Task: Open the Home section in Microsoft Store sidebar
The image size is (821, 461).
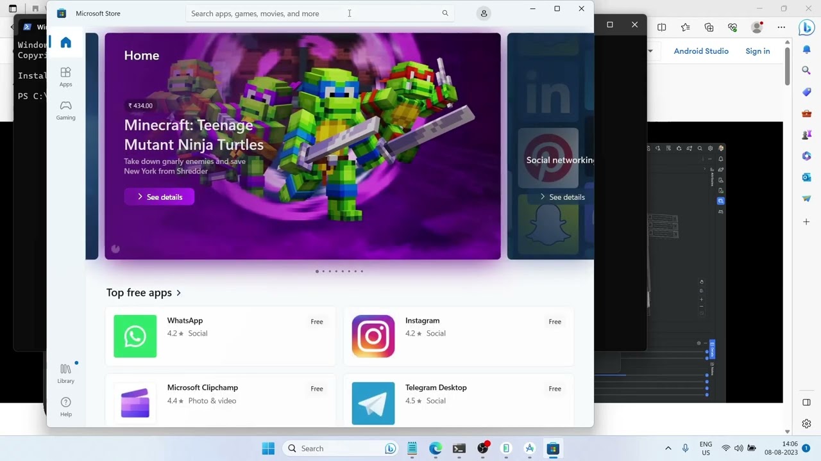Action: pyautogui.click(x=65, y=43)
